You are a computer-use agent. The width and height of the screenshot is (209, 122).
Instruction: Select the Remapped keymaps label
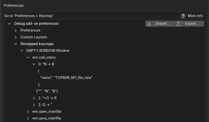pyautogui.click(x=37, y=44)
